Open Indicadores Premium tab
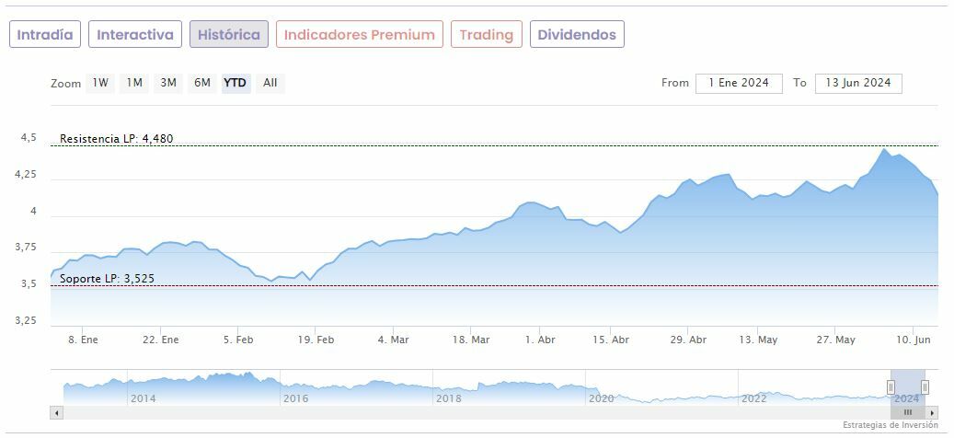The width and height of the screenshot is (954, 438). (x=359, y=35)
